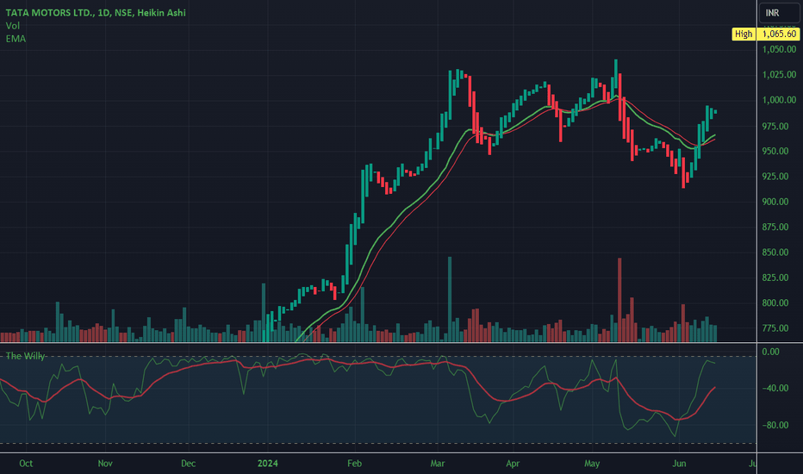Select the Vol indicator label
Screen dimensions: 803x474
tap(13, 26)
